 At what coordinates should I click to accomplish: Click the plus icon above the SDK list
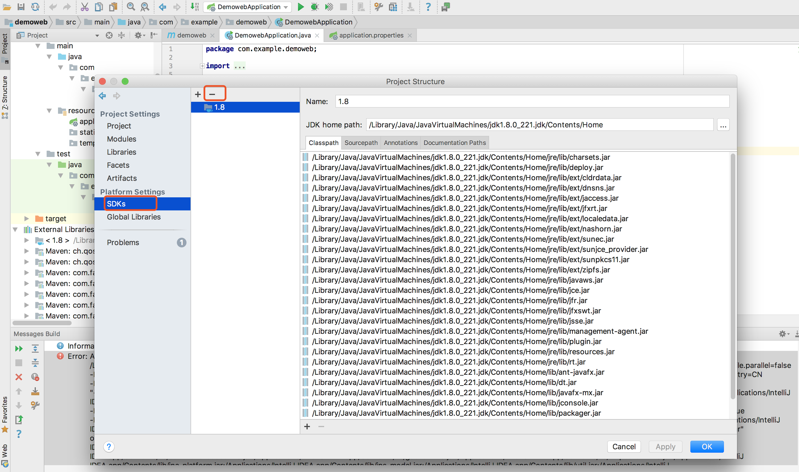[x=198, y=94]
